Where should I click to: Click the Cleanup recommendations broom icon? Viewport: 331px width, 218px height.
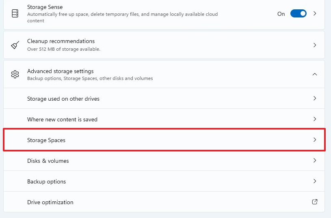[15, 45]
